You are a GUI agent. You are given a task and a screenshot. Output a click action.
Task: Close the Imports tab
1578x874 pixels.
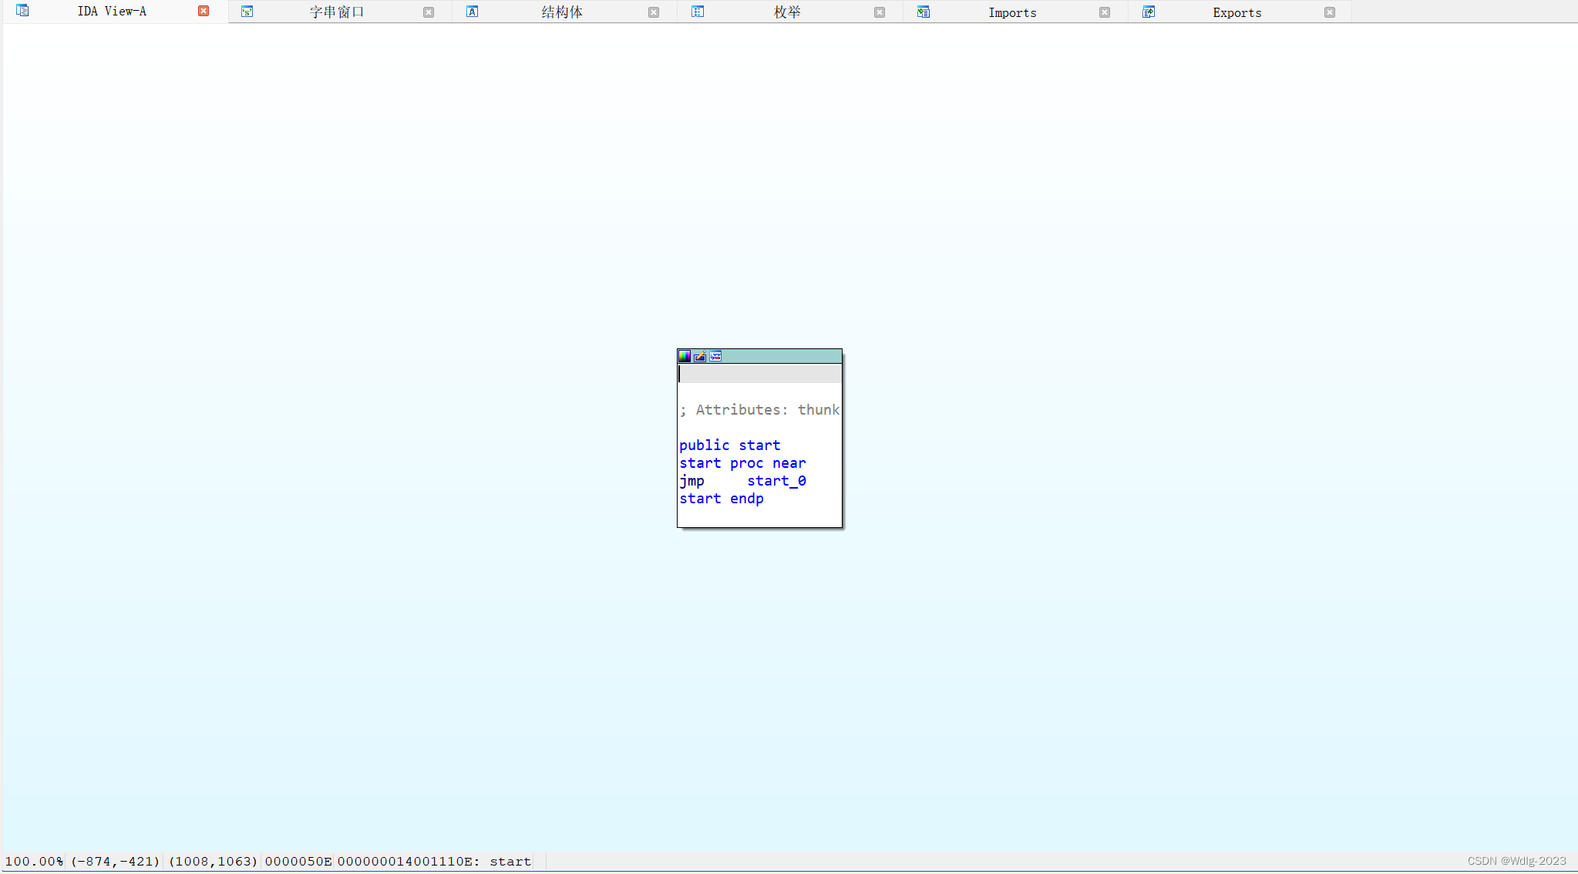(x=1105, y=12)
